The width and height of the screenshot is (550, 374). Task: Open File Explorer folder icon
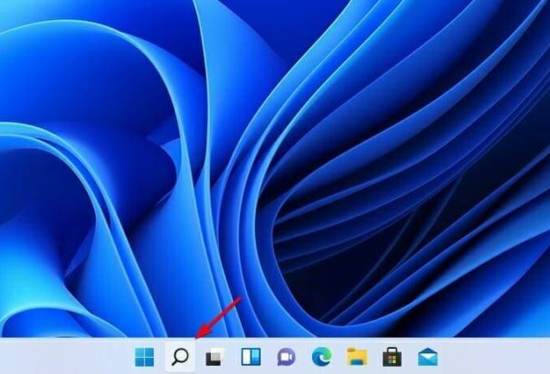point(356,356)
